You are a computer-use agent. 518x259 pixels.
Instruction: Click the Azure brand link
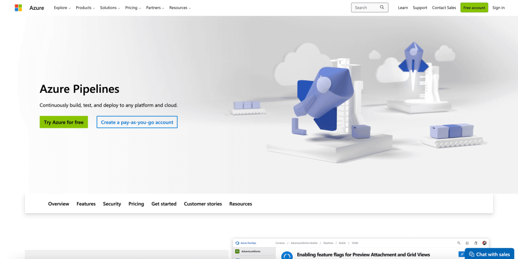37,8
